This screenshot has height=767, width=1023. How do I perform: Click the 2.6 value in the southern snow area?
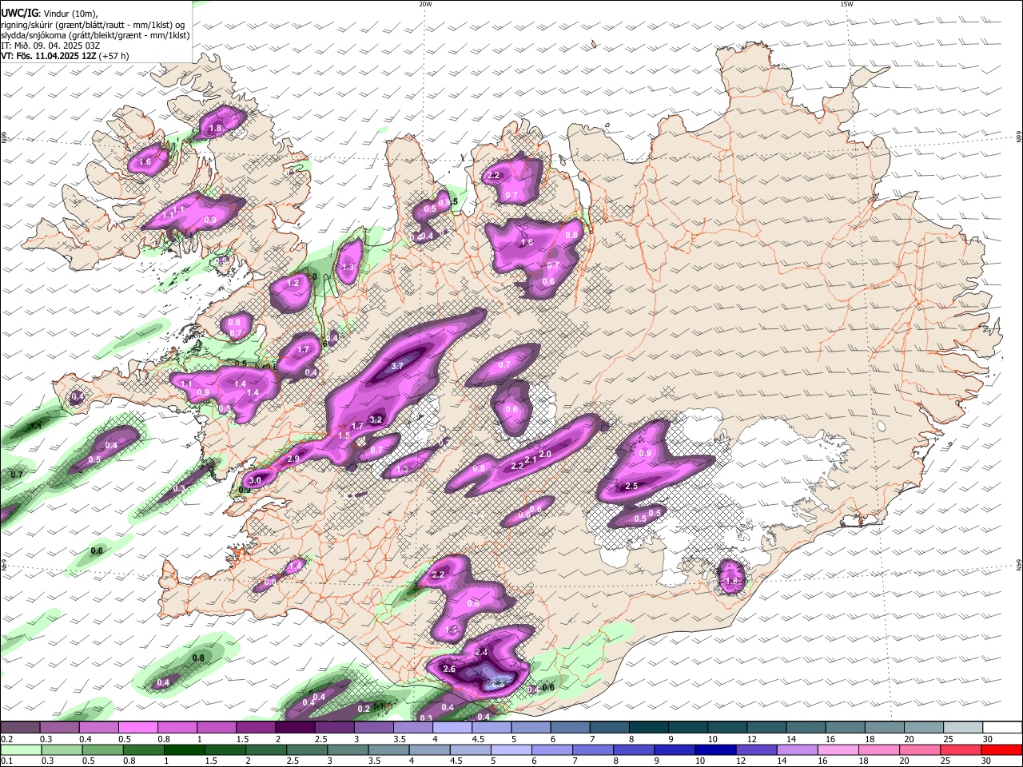pos(448,669)
